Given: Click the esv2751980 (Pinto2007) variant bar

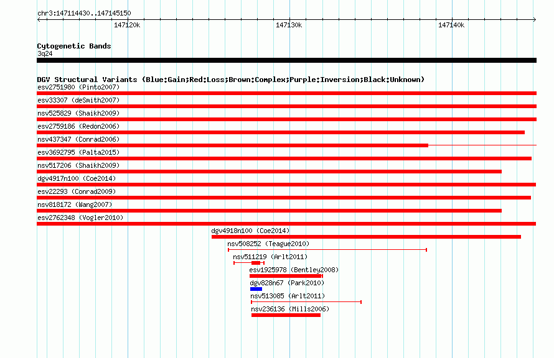Looking at the screenshot, I should pyautogui.click(x=286, y=93).
